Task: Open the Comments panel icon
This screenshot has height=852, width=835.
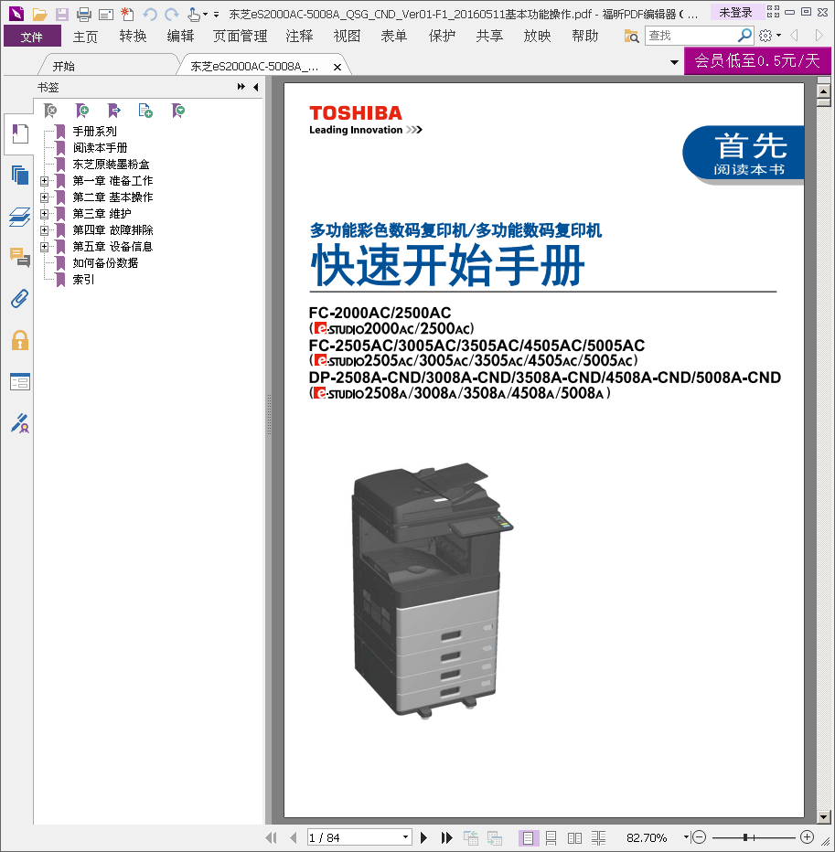Action: pyautogui.click(x=20, y=257)
